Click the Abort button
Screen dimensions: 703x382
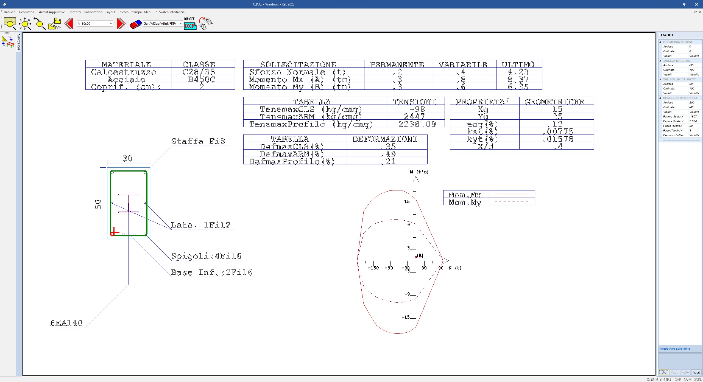(696, 372)
